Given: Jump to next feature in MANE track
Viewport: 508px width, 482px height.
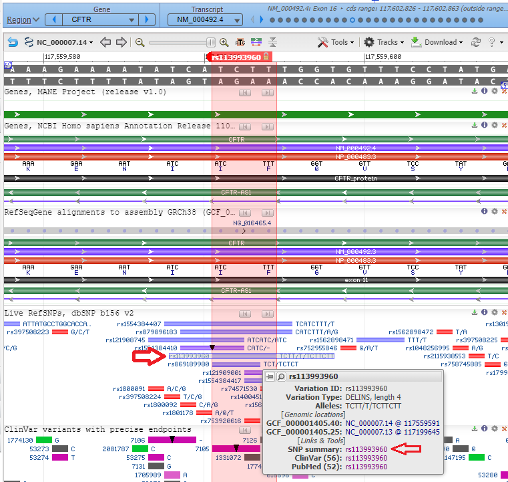Looking at the screenshot, I should 268,93.
